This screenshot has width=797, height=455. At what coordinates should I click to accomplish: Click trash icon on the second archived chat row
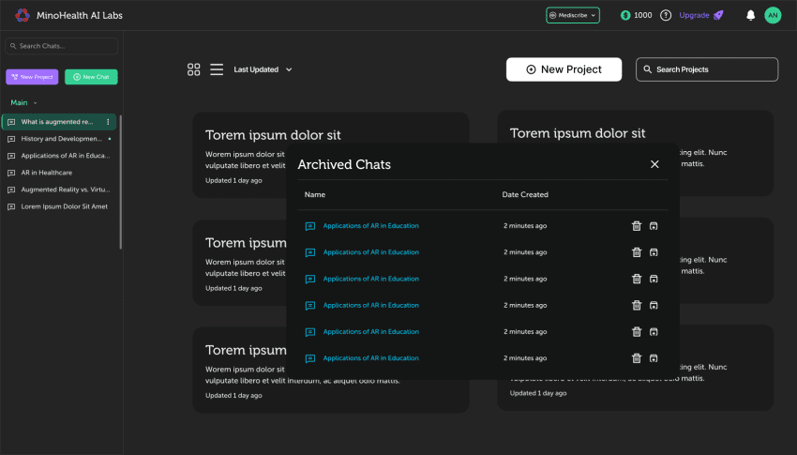coord(637,252)
